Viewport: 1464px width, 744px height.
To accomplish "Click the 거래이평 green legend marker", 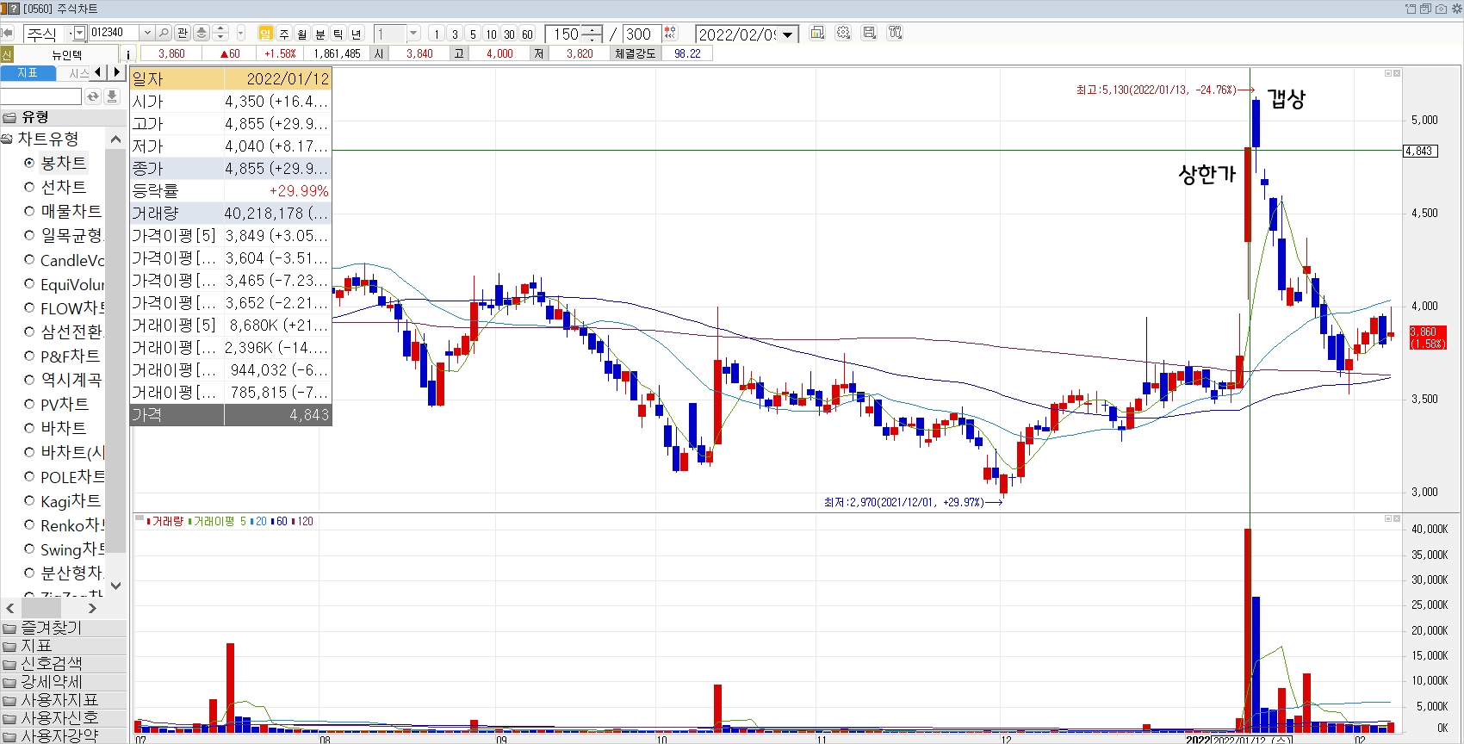I will (x=189, y=522).
